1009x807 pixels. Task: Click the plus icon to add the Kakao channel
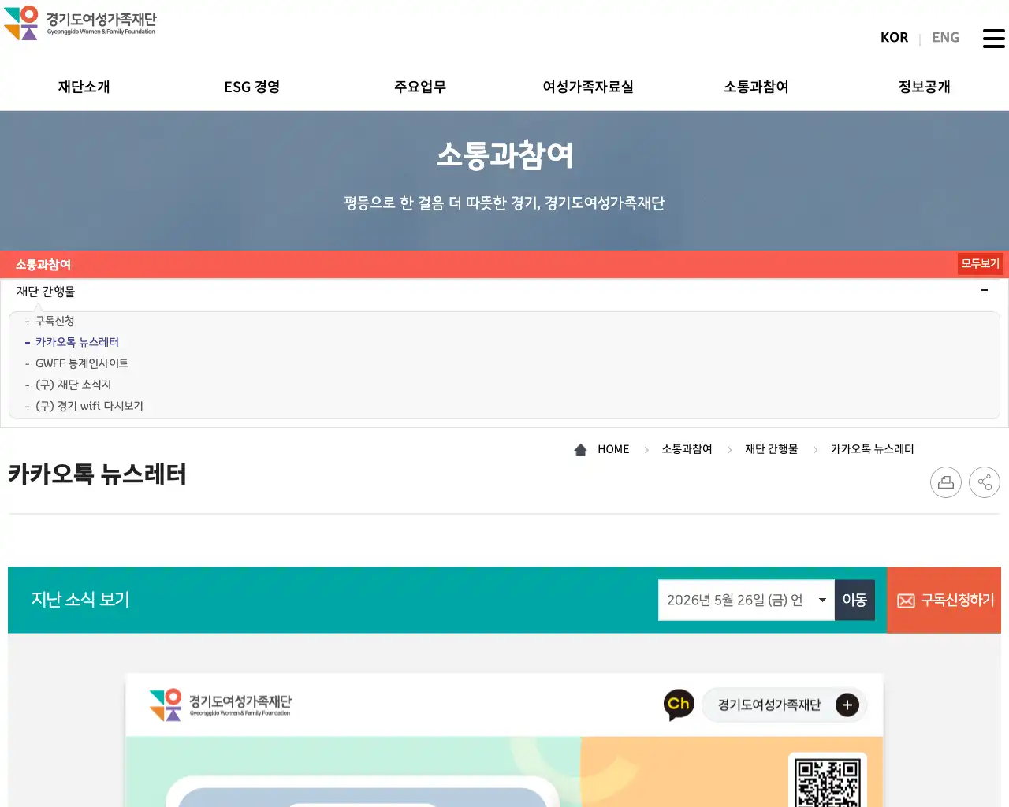pos(847,705)
